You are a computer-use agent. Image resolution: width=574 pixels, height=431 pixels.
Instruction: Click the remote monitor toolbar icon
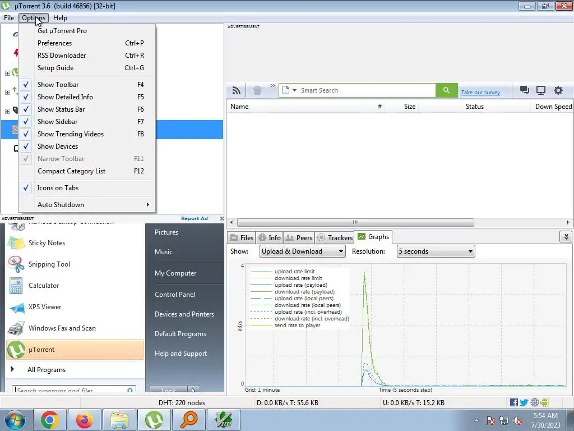pyautogui.click(x=541, y=90)
